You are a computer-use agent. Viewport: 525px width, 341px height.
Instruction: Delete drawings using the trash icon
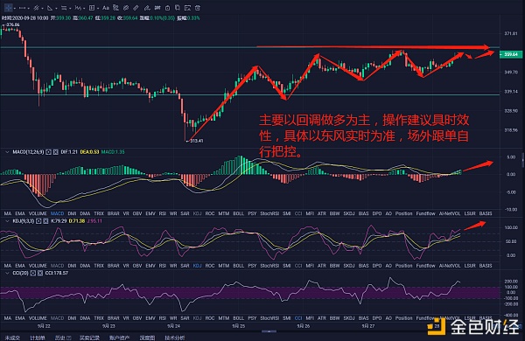(198, 8)
